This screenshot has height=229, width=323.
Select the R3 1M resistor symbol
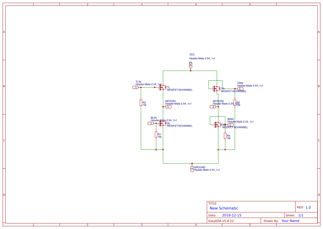coord(235,103)
